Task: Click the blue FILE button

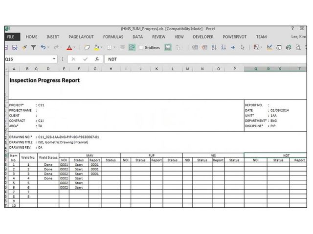Action: [11, 37]
